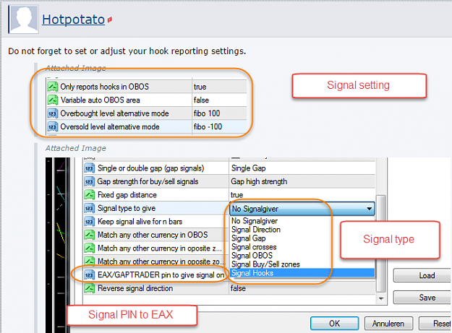Click icon of EAX/GAPTRADER pin row

point(90,275)
